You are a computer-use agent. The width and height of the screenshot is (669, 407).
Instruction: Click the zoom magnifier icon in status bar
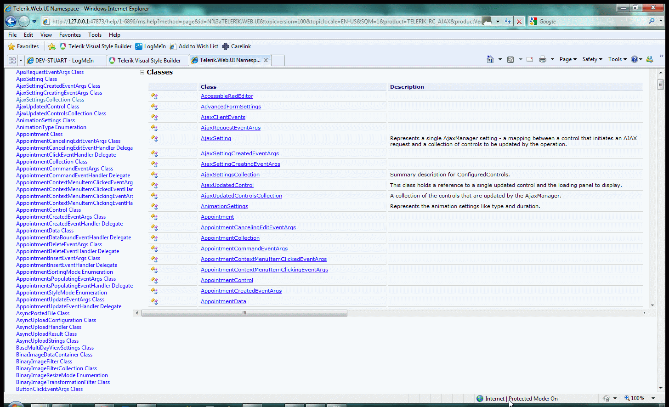pos(627,398)
